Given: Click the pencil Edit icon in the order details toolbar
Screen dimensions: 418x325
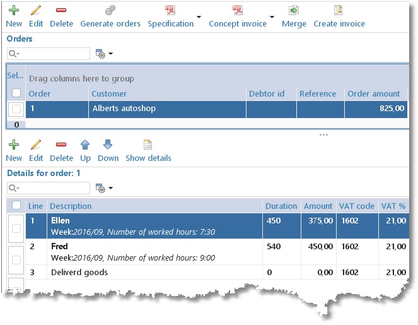Looking at the screenshot, I should pos(36,145).
